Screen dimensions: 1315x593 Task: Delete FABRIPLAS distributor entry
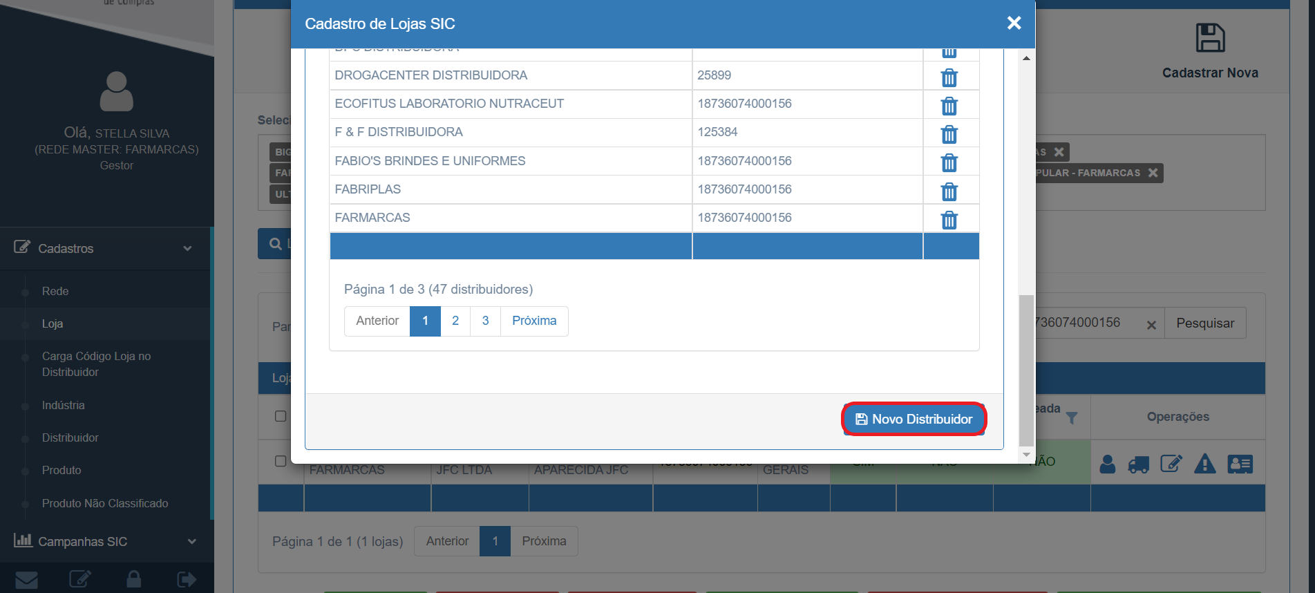click(949, 191)
